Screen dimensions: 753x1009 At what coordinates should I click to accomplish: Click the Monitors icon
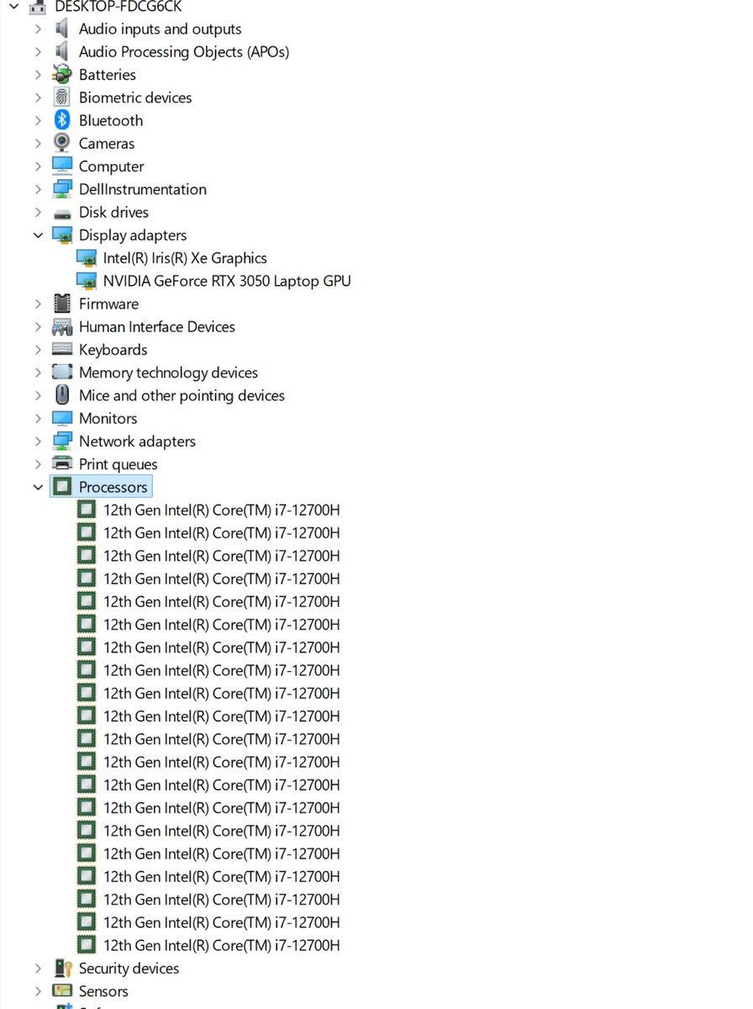62,419
